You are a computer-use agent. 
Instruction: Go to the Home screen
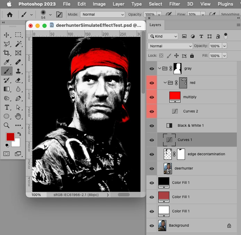point(10,15)
